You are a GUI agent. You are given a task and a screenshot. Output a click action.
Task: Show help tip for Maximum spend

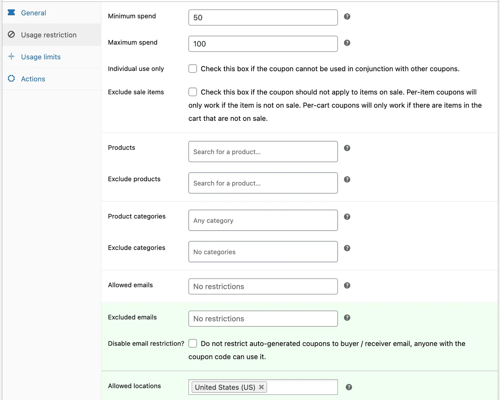347,43
